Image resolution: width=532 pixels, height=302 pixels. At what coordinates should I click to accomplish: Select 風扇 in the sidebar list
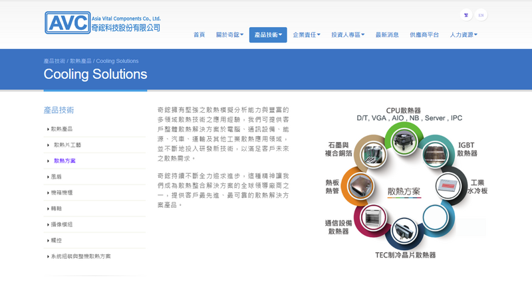(57, 177)
